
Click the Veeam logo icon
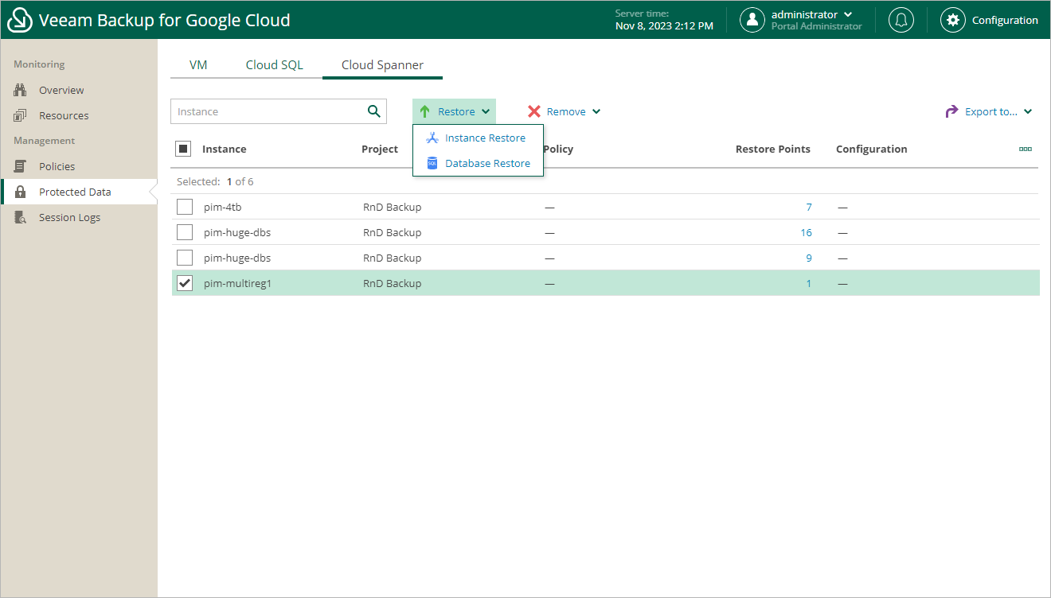(20, 20)
